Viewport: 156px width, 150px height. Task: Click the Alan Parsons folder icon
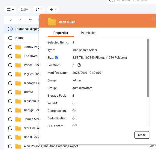click(18, 146)
